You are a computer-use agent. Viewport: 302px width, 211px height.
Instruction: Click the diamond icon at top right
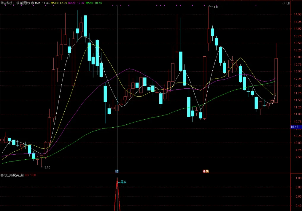coord(284,3)
